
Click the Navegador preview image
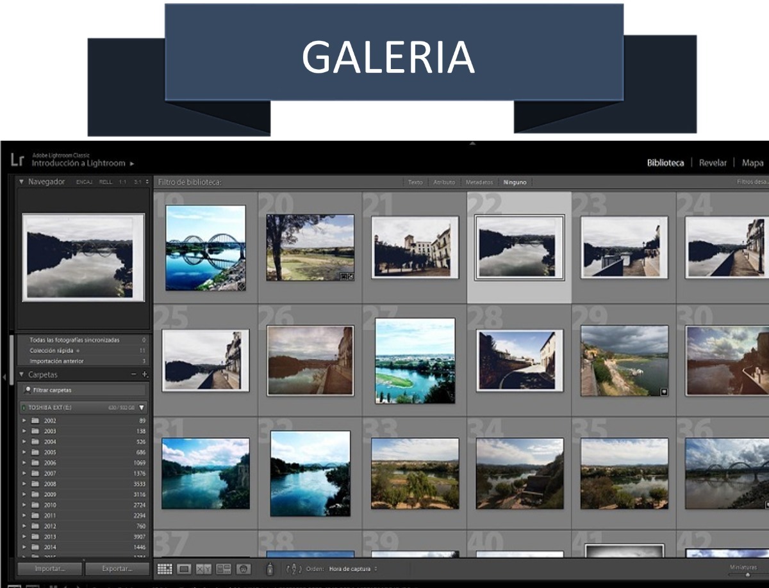tap(83, 257)
